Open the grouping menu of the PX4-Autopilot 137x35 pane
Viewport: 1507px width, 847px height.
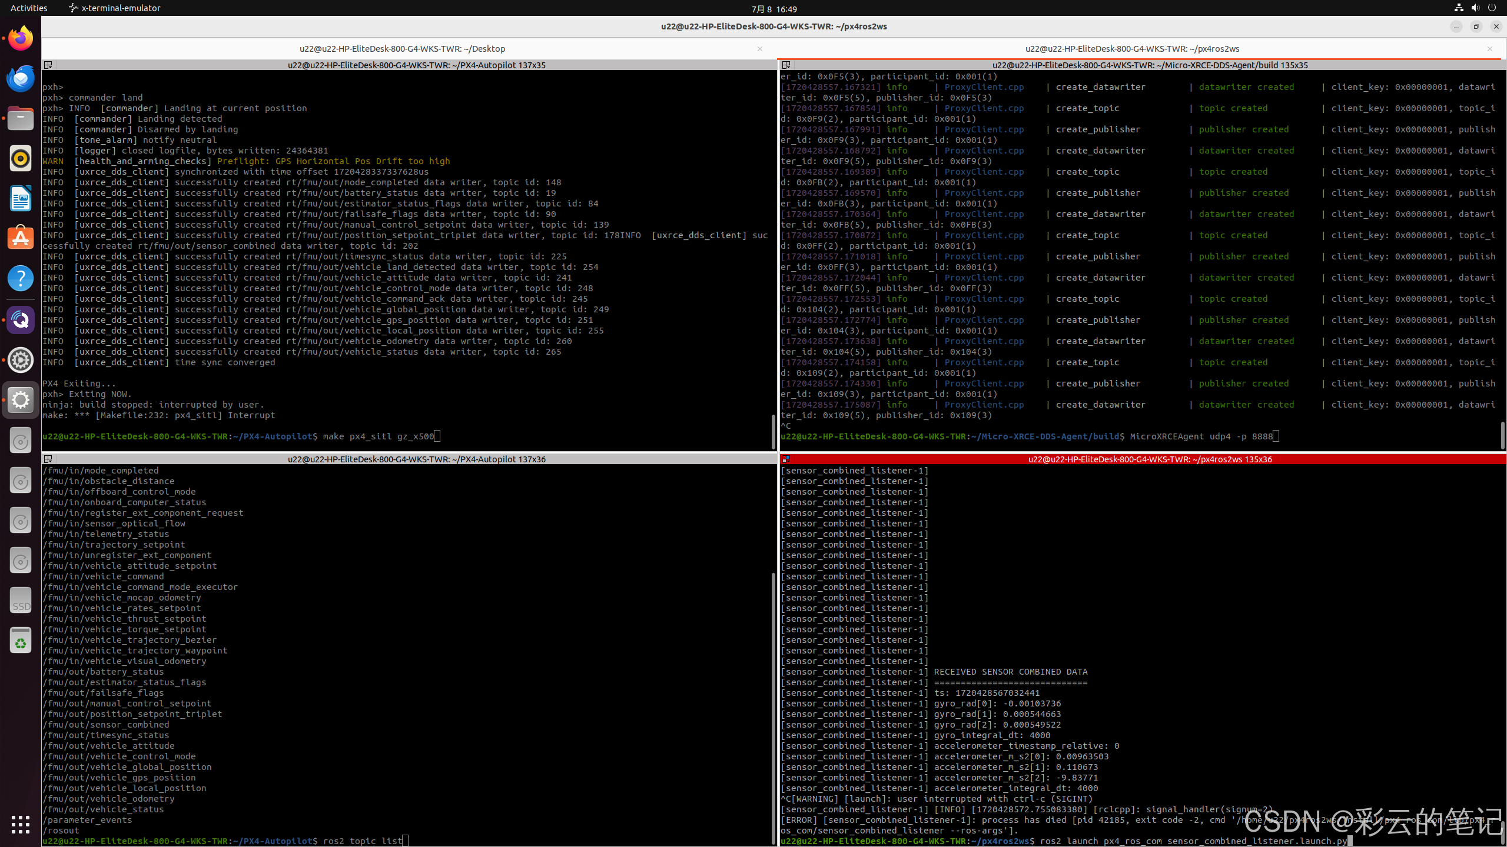pos(48,65)
